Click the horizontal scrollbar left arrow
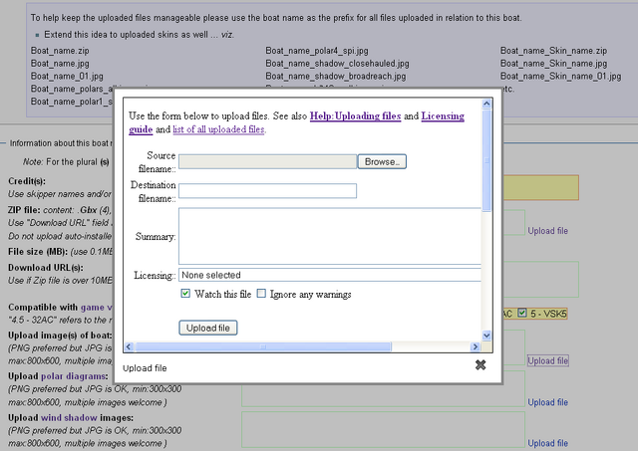The image size is (638, 451). (129, 346)
